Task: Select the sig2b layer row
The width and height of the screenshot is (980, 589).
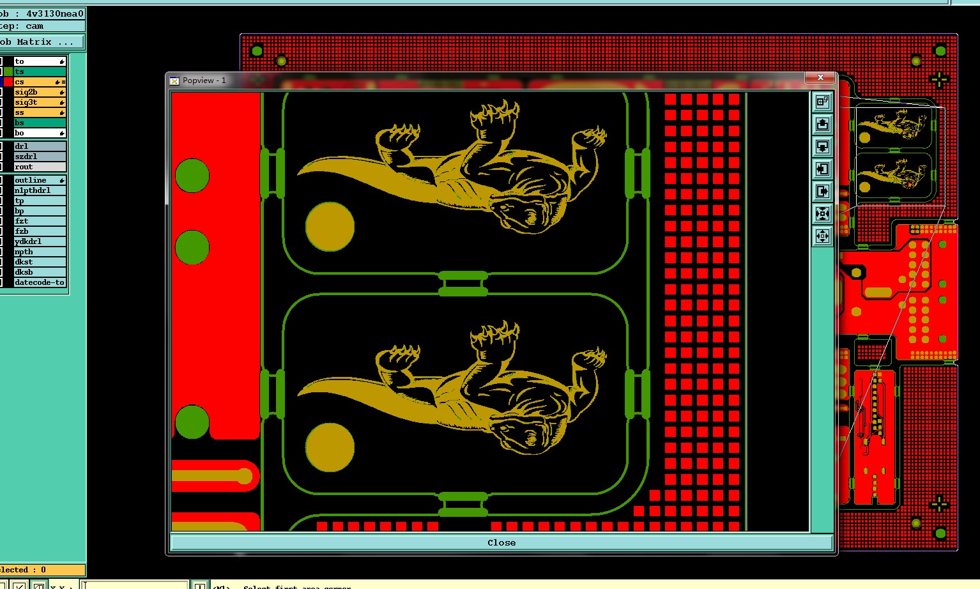Action: (40, 92)
